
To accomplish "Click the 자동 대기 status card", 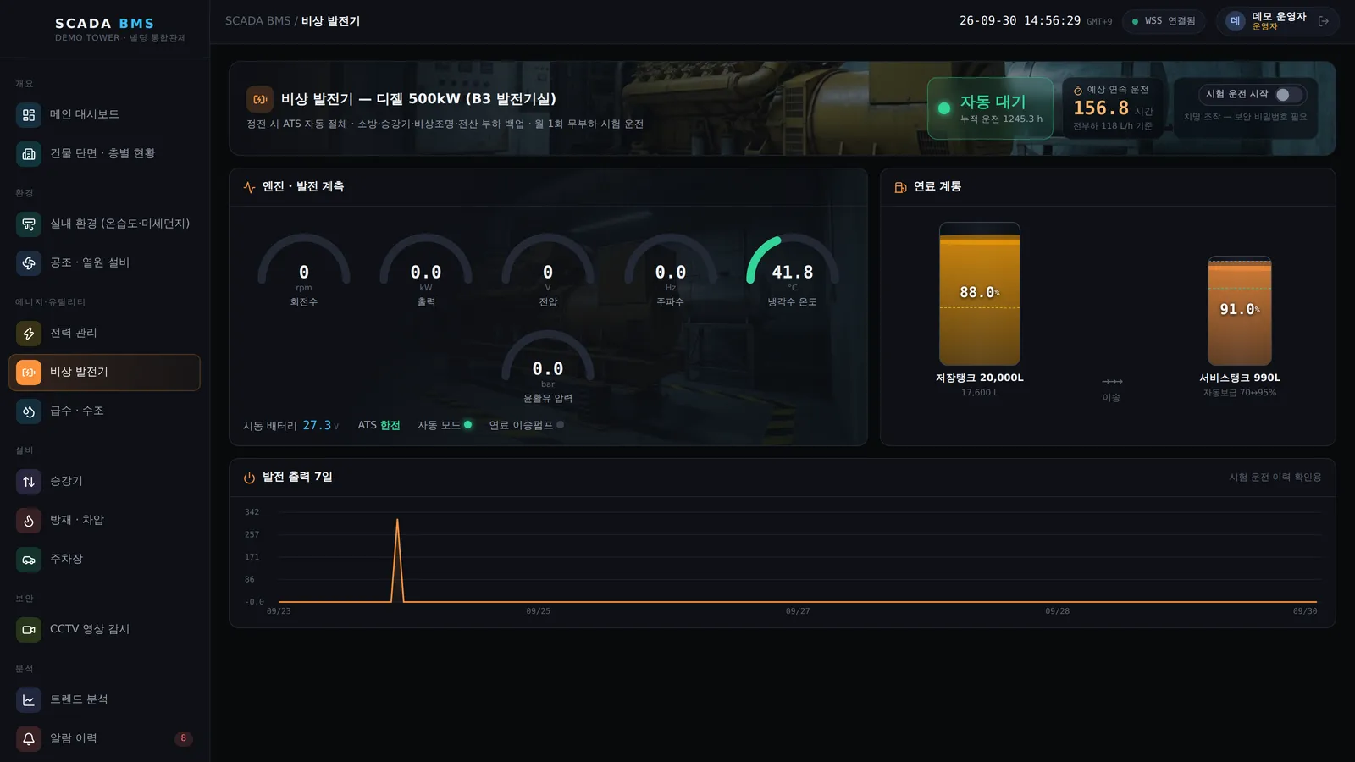I will point(990,108).
